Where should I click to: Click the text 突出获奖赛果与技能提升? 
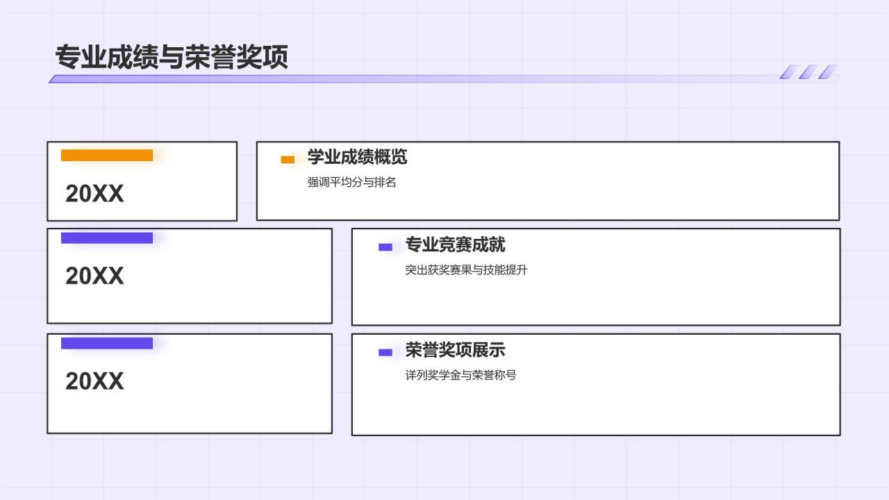[466, 270]
